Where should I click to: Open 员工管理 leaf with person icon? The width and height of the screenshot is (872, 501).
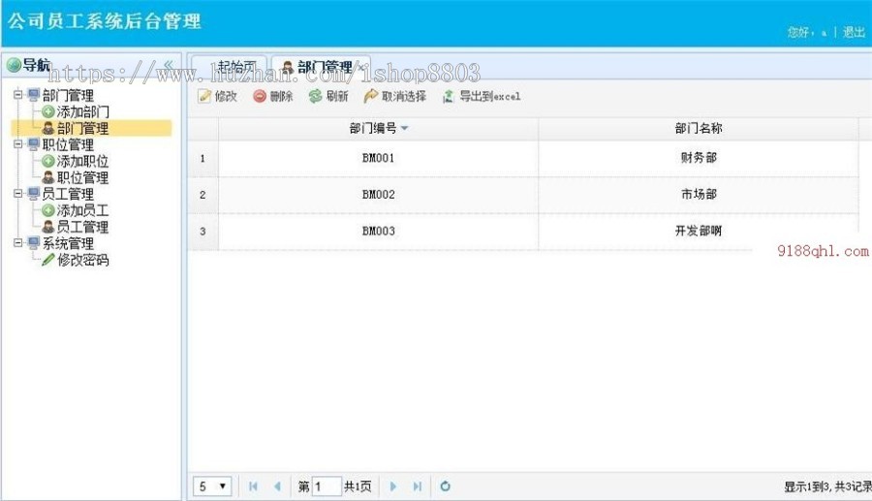point(82,227)
